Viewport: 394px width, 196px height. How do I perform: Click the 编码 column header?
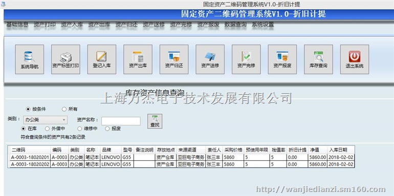click(x=59, y=150)
